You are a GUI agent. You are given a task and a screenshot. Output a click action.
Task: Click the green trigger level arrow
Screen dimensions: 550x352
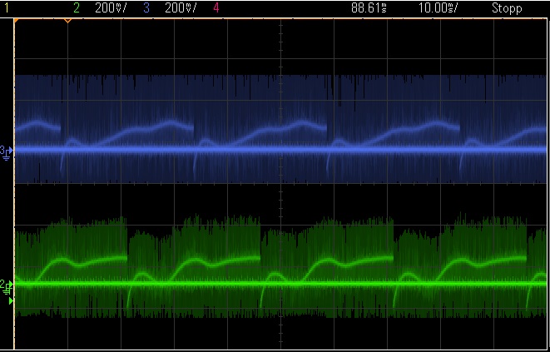[11, 300]
